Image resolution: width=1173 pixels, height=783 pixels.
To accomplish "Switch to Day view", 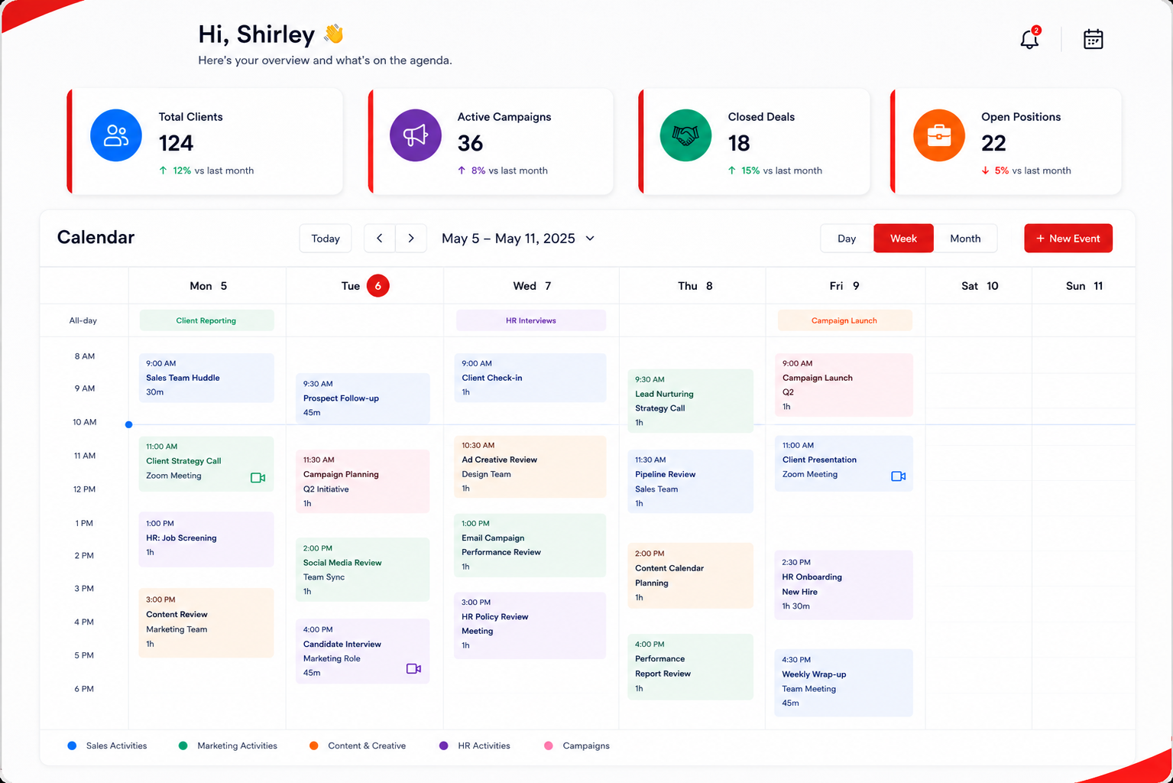I will [x=847, y=239].
